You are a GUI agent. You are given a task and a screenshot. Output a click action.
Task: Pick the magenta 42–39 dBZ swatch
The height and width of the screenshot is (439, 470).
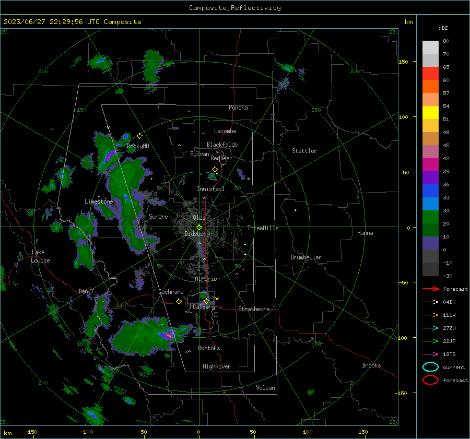pos(430,165)
